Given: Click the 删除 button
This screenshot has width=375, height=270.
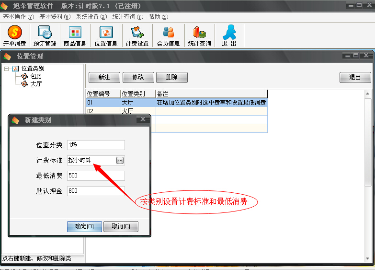Looking at the screenshot, I should coord(172,77).
